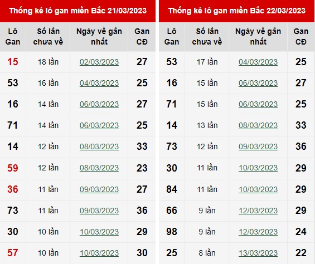Click 'Số lần chưa về' header in the 22/03 table
315x264 pixels.
(207, 37)
